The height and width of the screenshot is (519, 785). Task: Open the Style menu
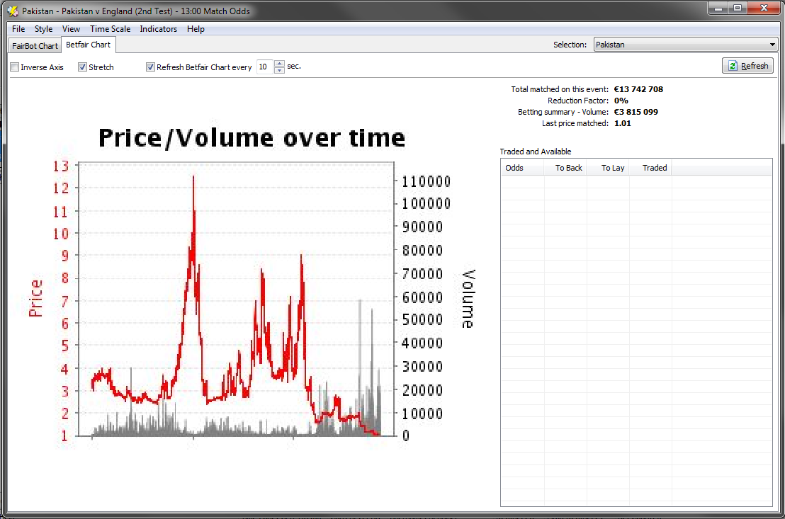click(x=43, y=29)
